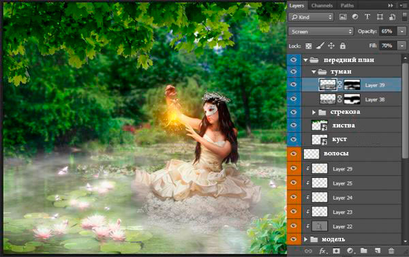Filter layers by adjustment layers icon
The width and height of the screenshot is (409, 257).
pos(355,17)
